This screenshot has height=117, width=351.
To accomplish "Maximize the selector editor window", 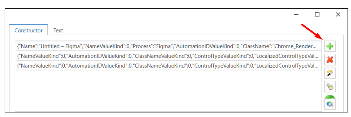I will coord(317,15).
